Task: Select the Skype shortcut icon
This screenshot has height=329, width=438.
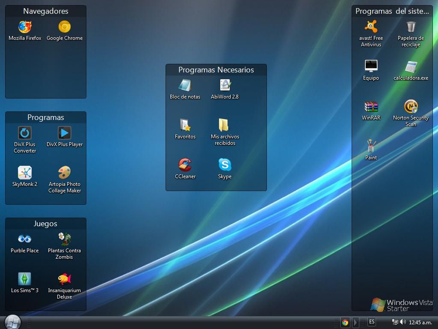Action: (x=225, y=165)
